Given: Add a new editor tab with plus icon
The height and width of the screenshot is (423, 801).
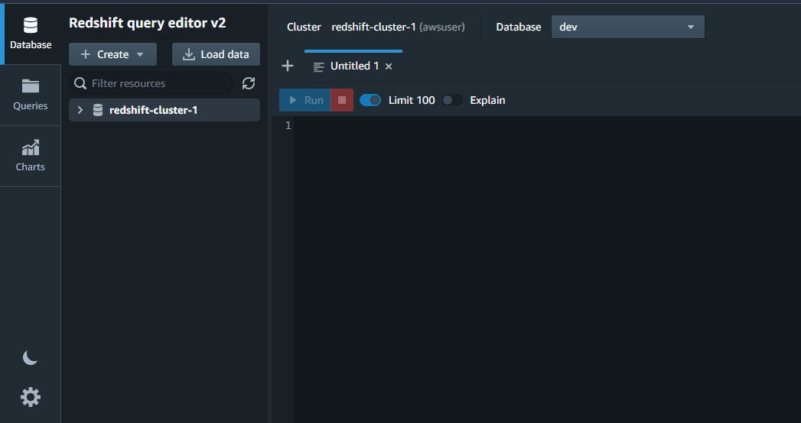Looking at the screenshot, I should 288,66.
